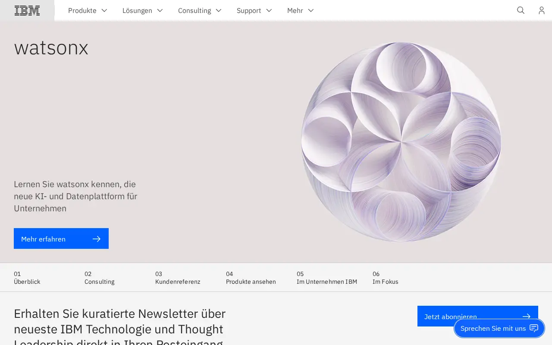The height and width of the screenshot is (345, 552).
Task: Click arrow icon in Jetzt abonnieren button
Action: (x=527, y=317)
